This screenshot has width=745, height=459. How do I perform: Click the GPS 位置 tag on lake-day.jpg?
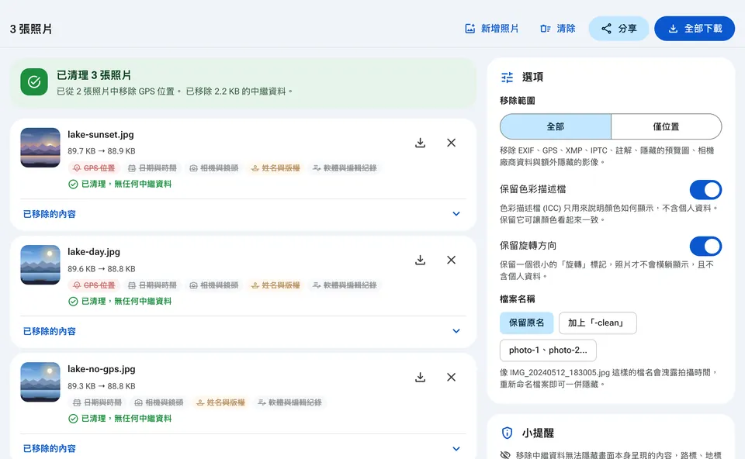click(94, 285)
